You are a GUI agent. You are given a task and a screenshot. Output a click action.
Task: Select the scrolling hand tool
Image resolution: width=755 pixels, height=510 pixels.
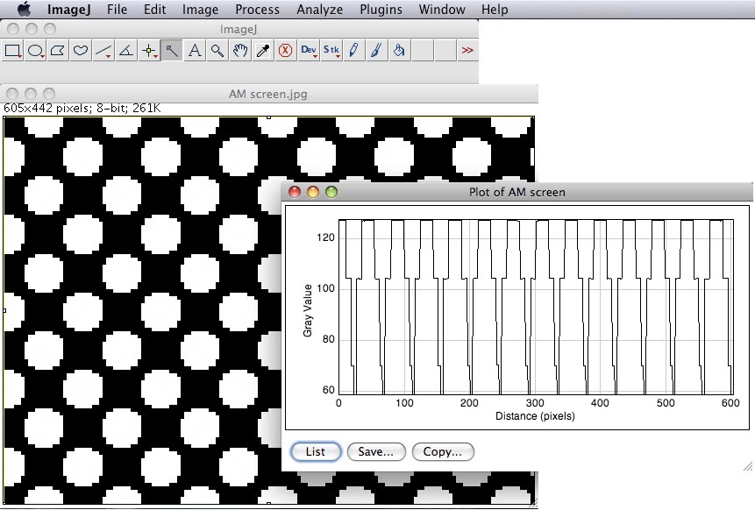[x=239, y=50]
